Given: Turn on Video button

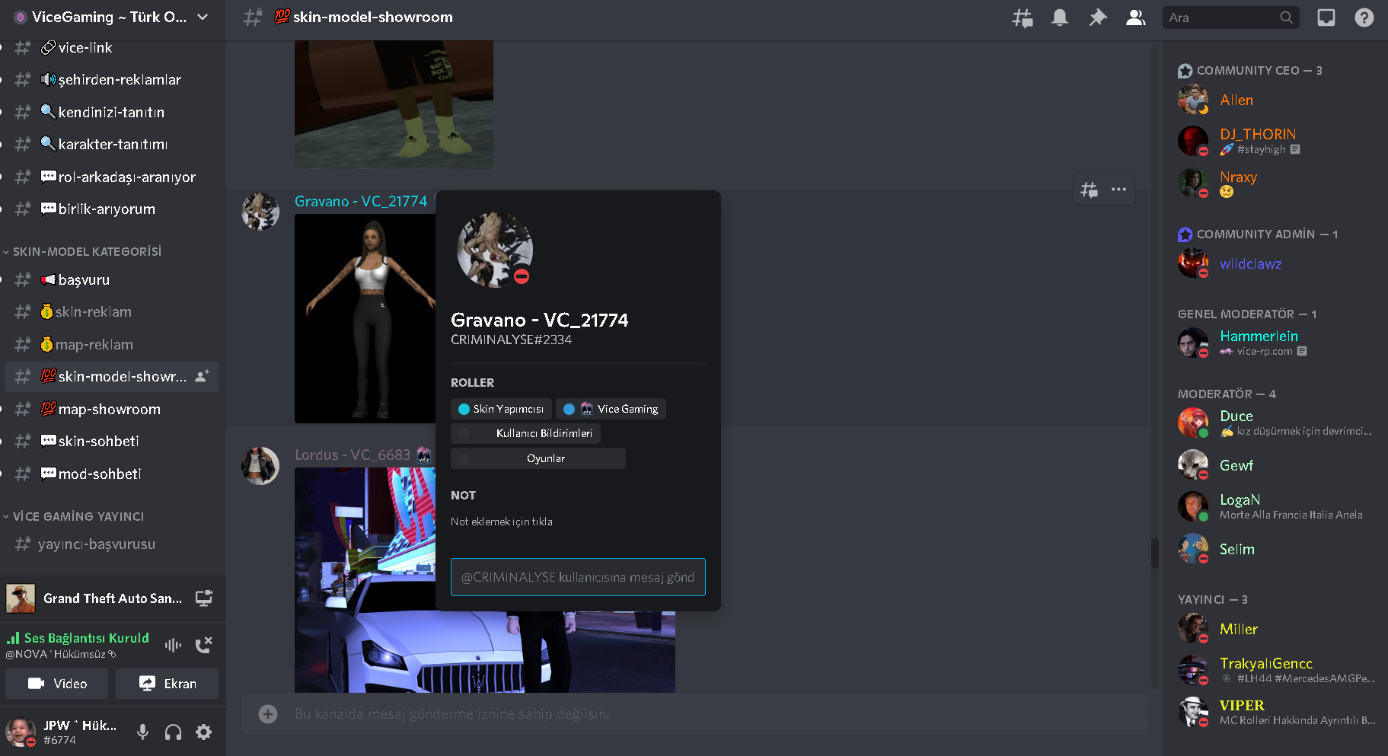Looking at the screenshot, I should pos(57,684).
